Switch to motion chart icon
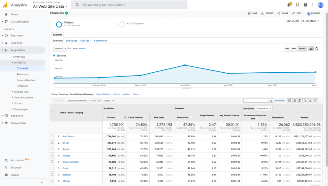328x186 pixels. (x=316, y=48)
